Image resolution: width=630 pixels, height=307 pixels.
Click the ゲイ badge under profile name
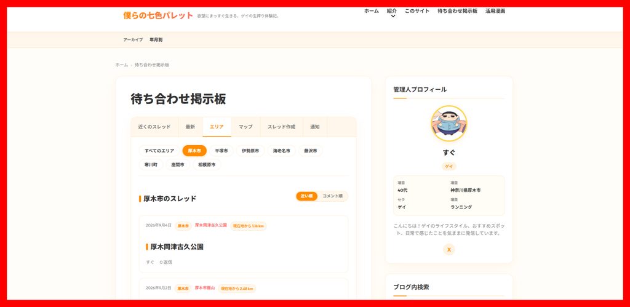449,166
